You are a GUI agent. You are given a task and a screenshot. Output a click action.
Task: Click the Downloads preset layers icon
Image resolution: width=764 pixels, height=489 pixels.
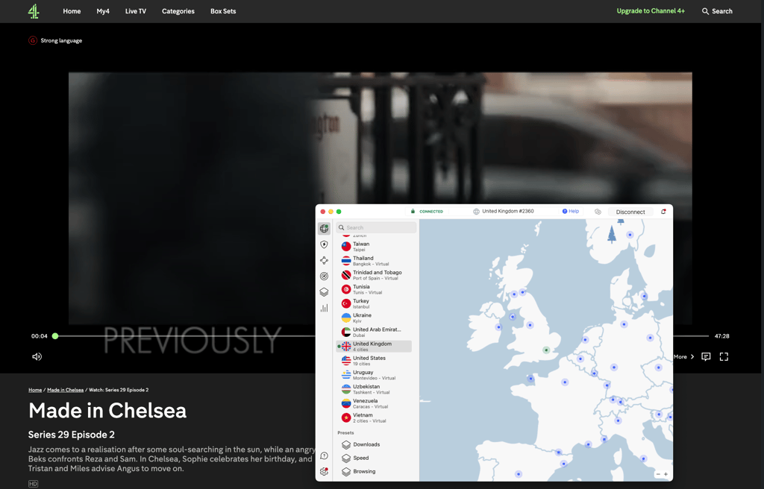coord(346,445)
